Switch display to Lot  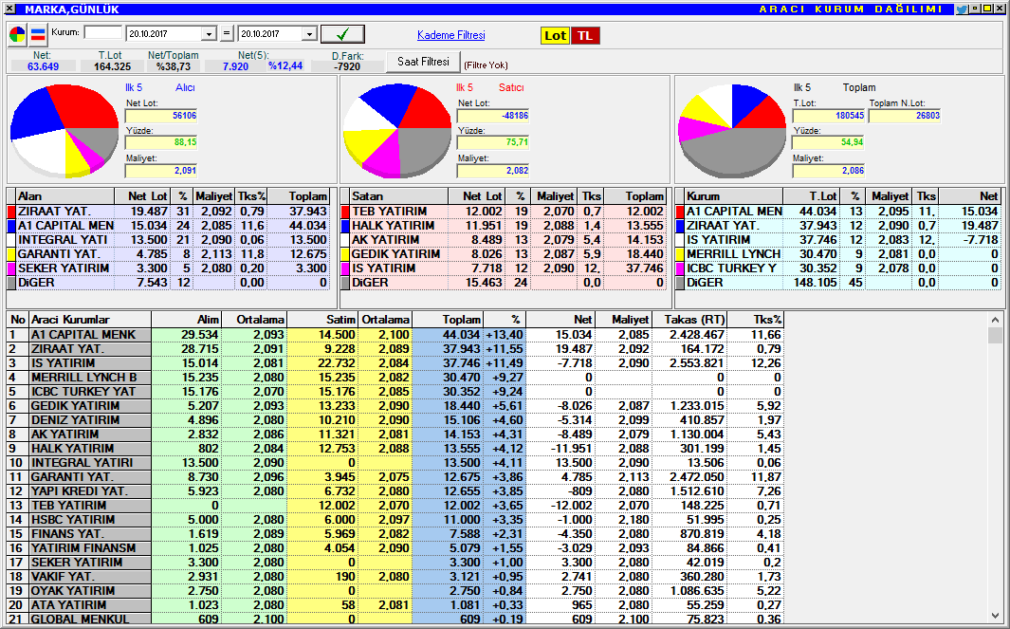pos(555,36)
